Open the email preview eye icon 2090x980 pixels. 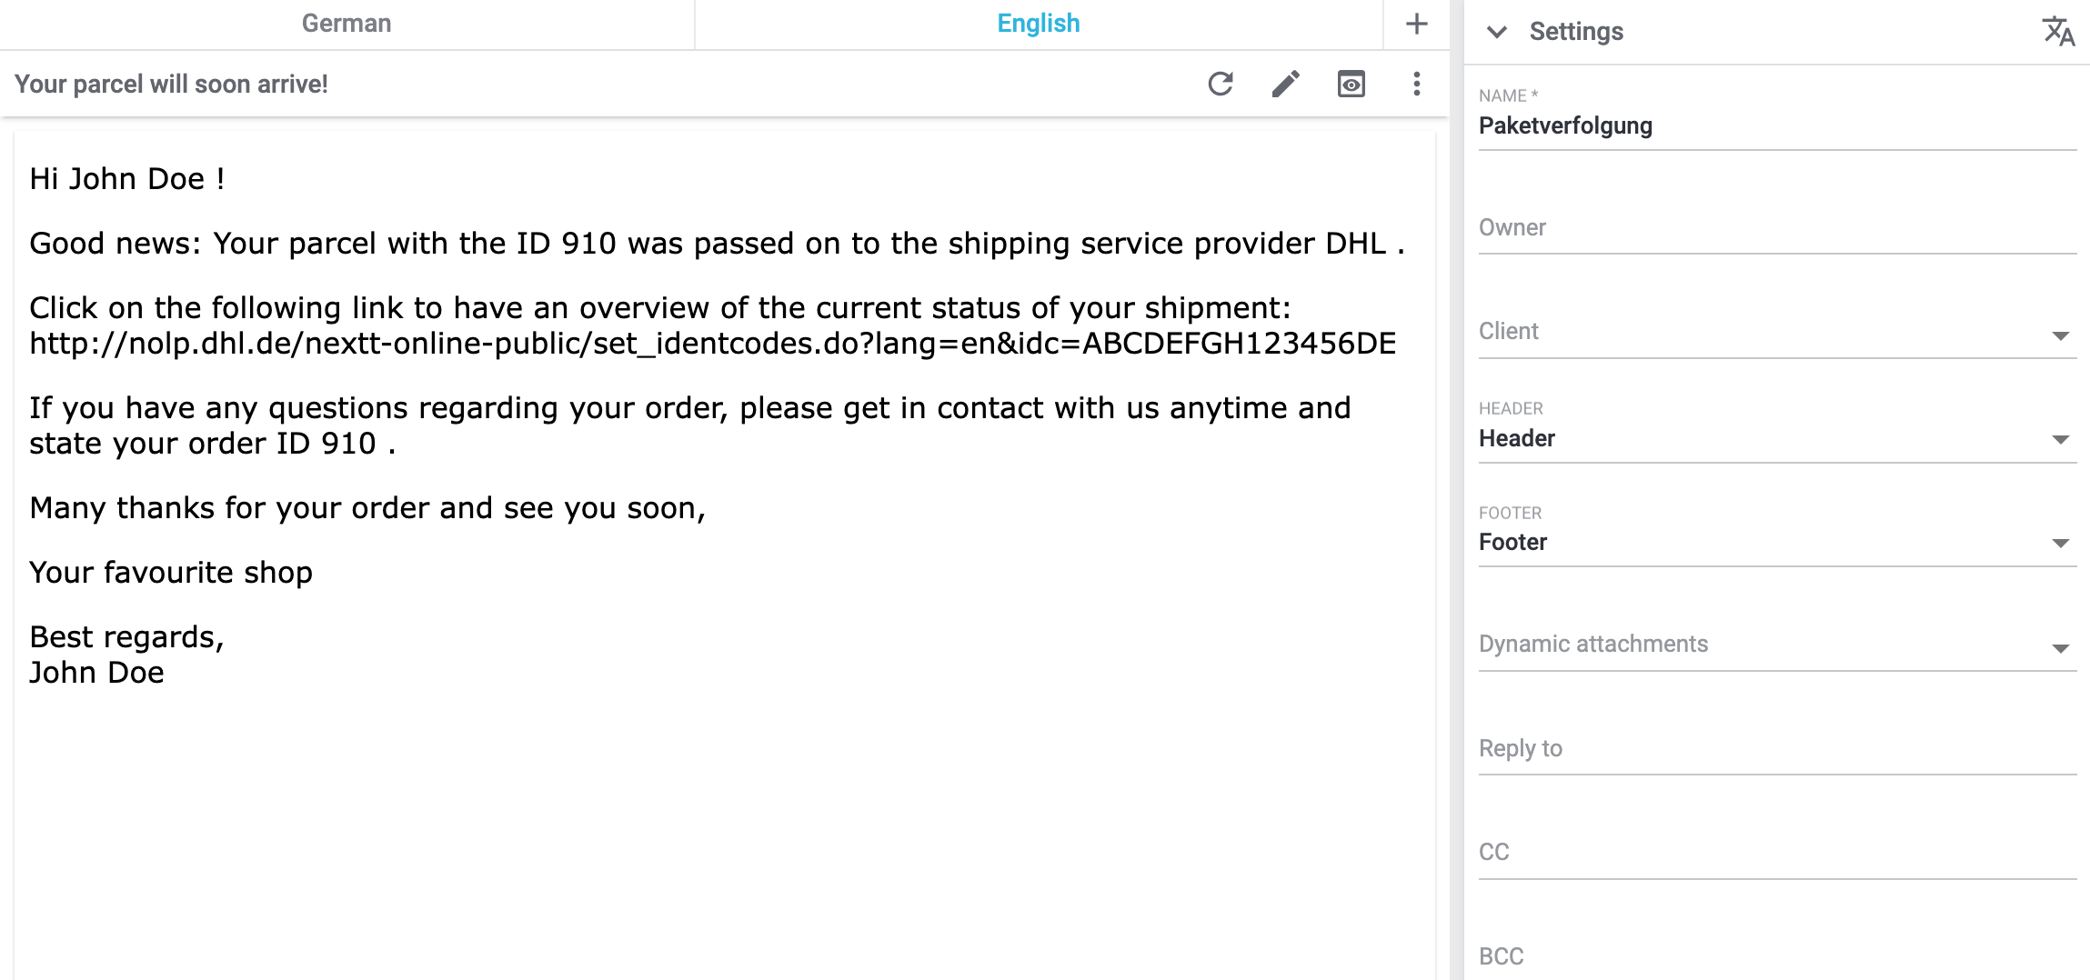click(x=1351, y=84)
